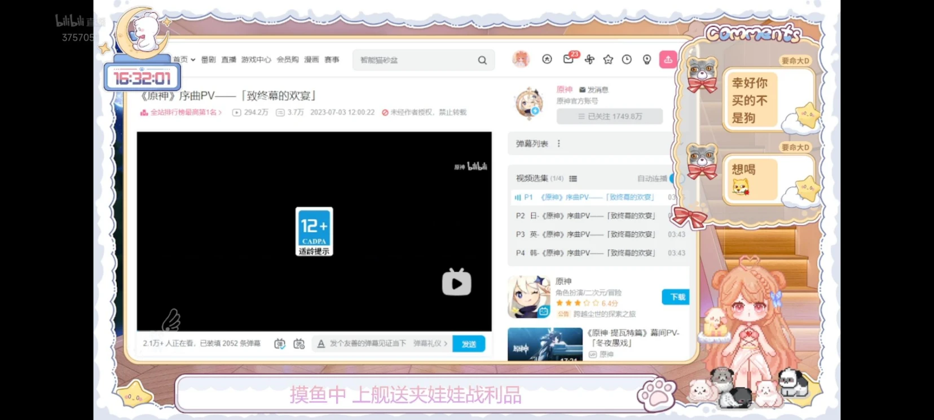Click the 原神 uploader name link

[x=564, y=90]
